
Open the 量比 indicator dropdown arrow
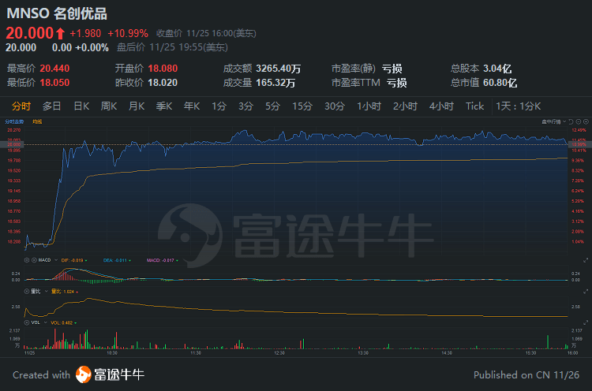coord(46,292)
